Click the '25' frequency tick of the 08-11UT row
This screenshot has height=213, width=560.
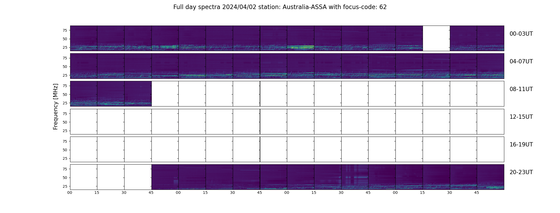tap(65, 103)
